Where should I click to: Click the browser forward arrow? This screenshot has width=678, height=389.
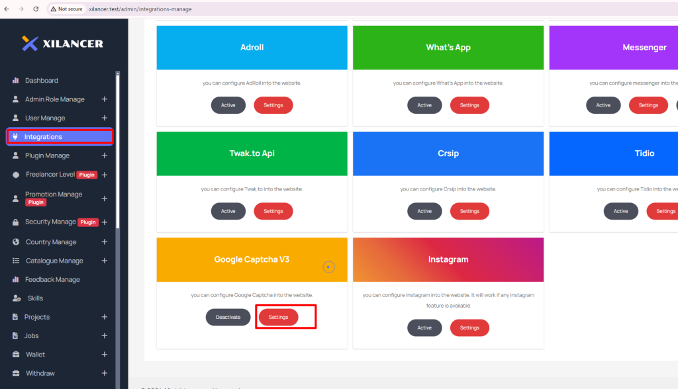(21, 9)
